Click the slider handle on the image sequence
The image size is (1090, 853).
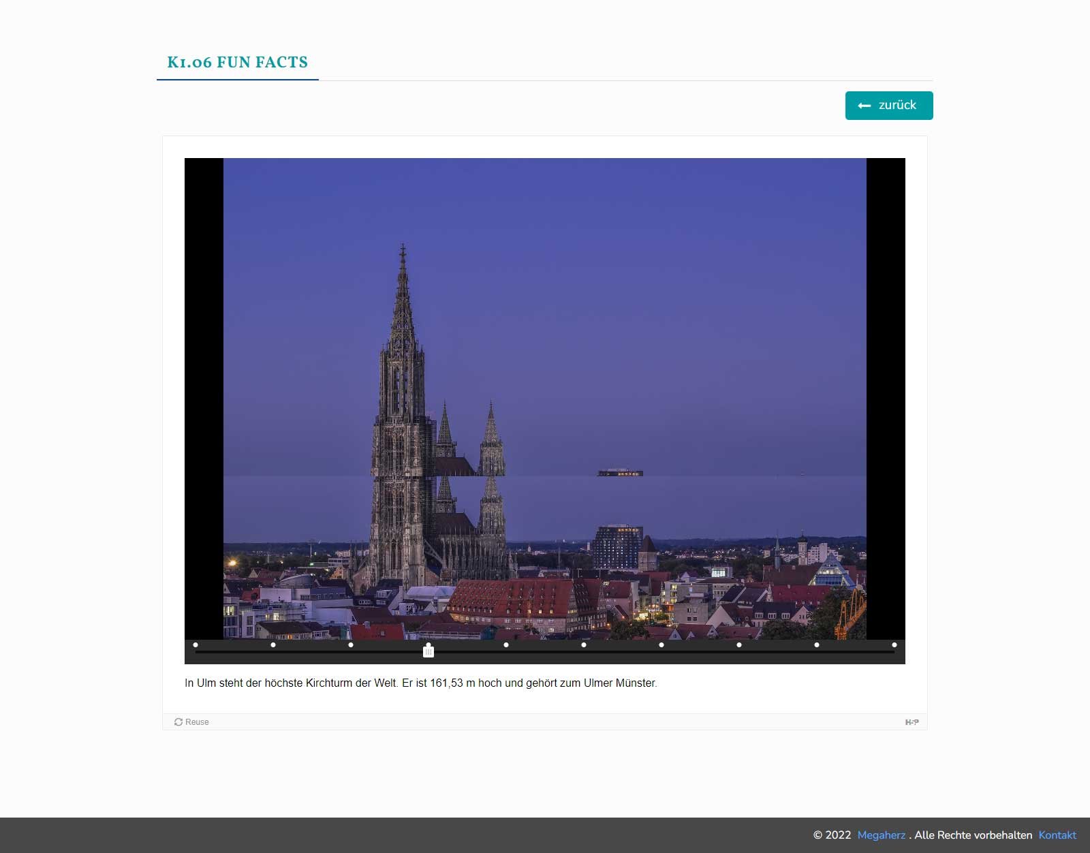(x=429, y=652)
